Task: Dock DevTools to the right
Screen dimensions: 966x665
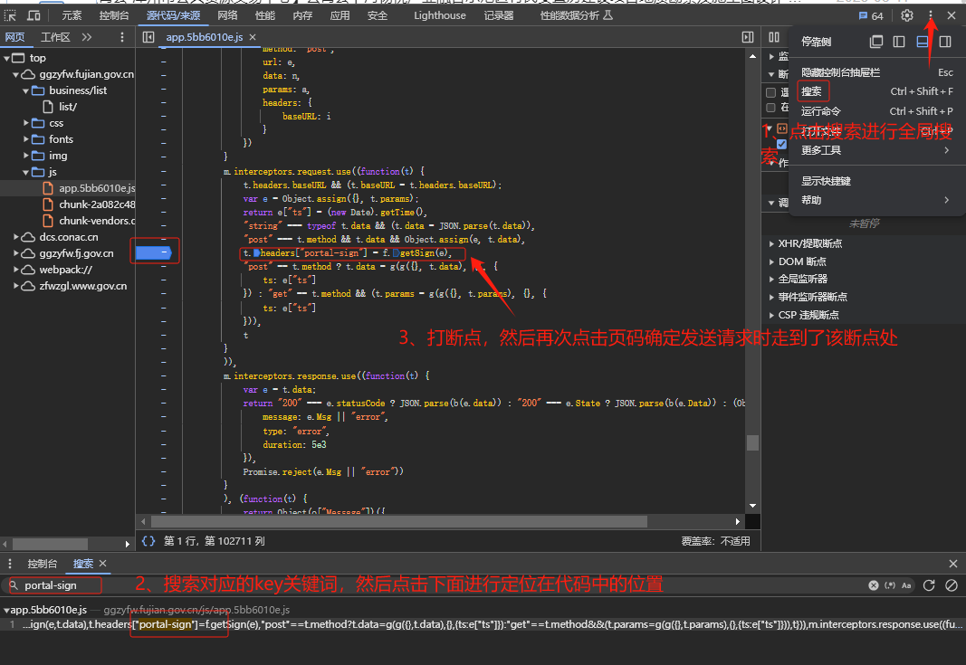Action: (945, 42)
